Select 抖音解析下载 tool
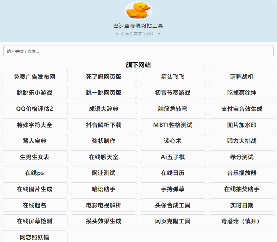 (x=104, y=125)
